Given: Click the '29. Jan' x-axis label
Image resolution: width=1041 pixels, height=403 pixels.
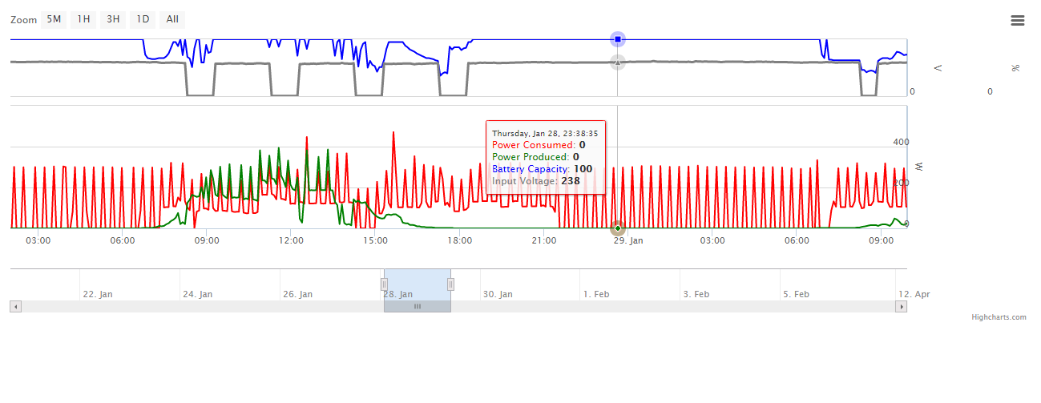Looking at the screenshot, I should click(x=628, y=240).
